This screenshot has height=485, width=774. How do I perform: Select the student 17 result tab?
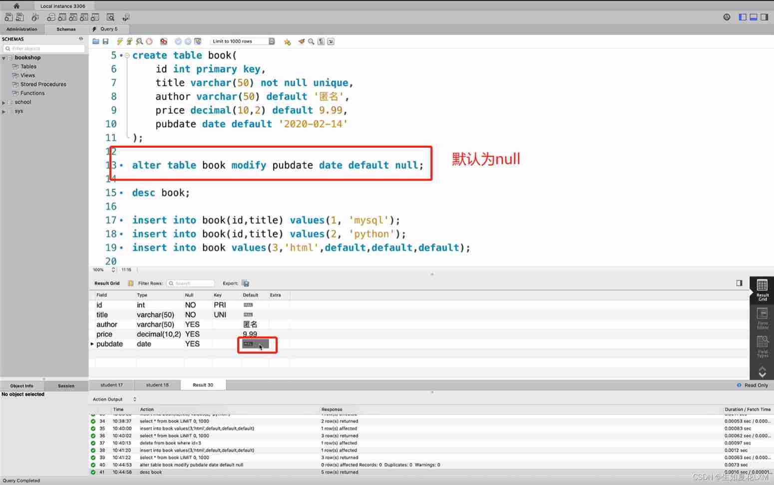111,385
